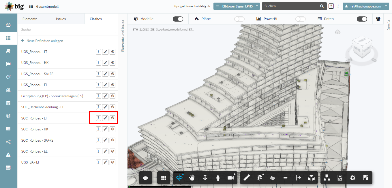Open the Gesamtmodell apps grid menu
The image size is (392, 188).
click(31, 6)
